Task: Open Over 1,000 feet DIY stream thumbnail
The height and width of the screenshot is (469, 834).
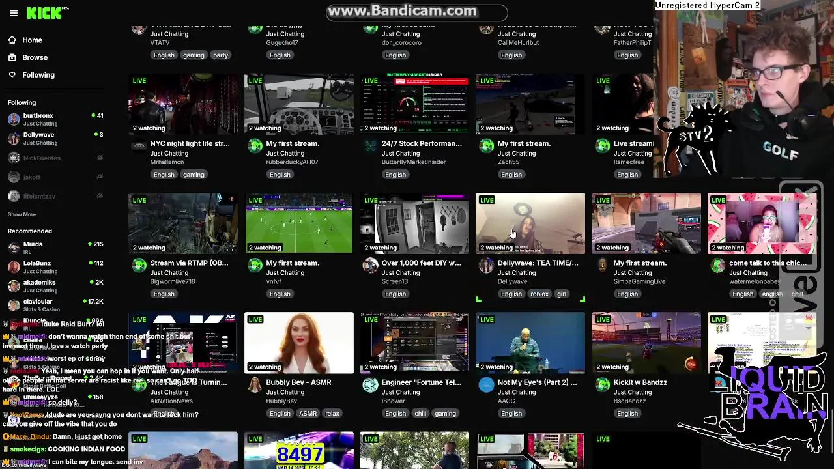Action: click(x=414, y=223)
